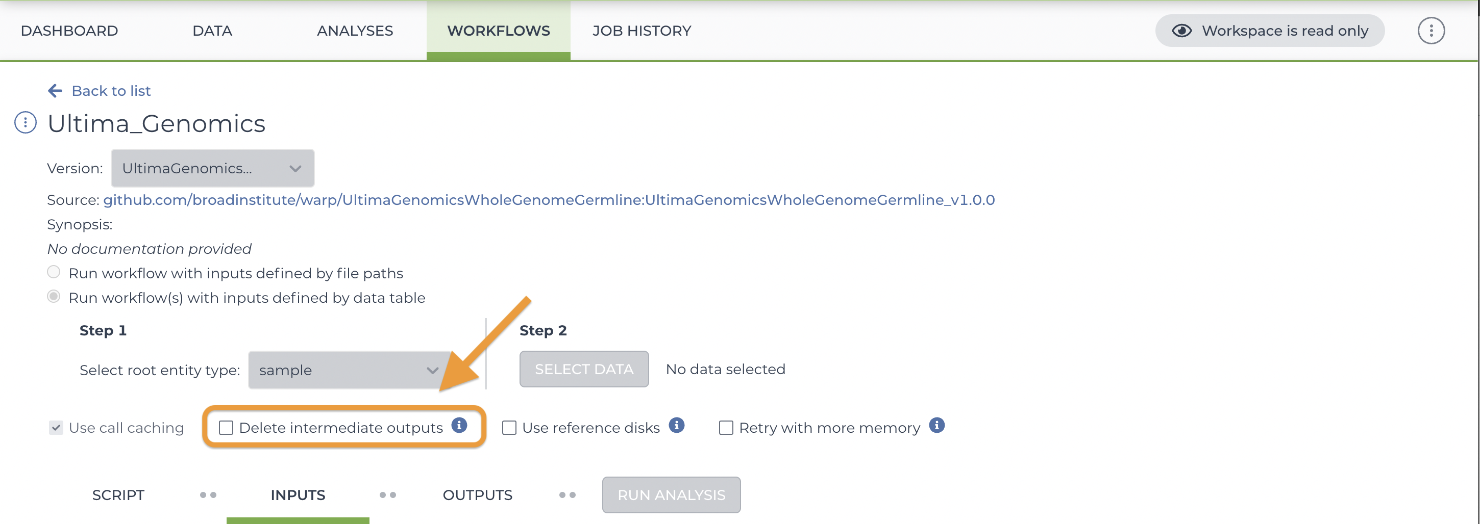This screenshot has height=524, width=1480.
Task: Click the eye icon in read-only badge
Action: click(1181, 31)
